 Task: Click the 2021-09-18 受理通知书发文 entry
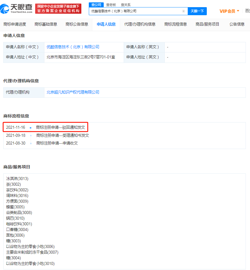click(x=47, y=136)
